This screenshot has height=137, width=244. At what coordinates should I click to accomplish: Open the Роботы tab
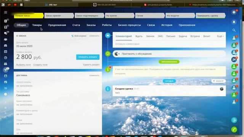(107, 25)
